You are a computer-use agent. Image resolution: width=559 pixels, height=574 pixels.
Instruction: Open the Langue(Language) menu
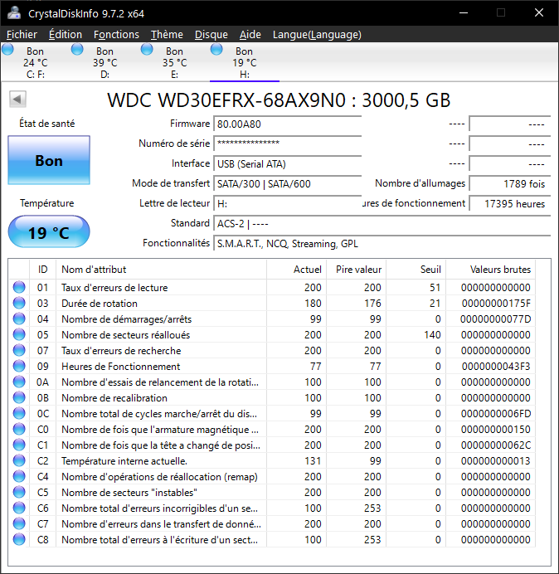click(317, 34)
